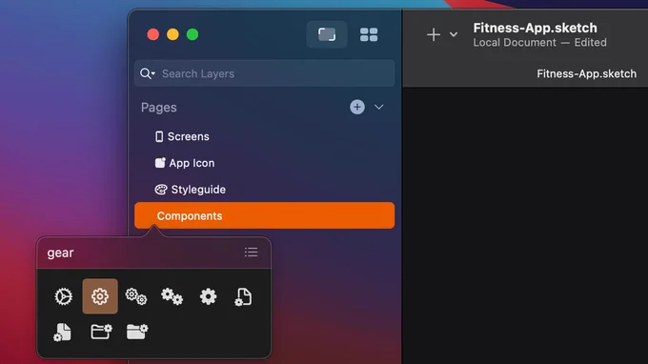Screen dimensions: 648x364
Task: Open the Screens page
Action: [x=265, y=136]
